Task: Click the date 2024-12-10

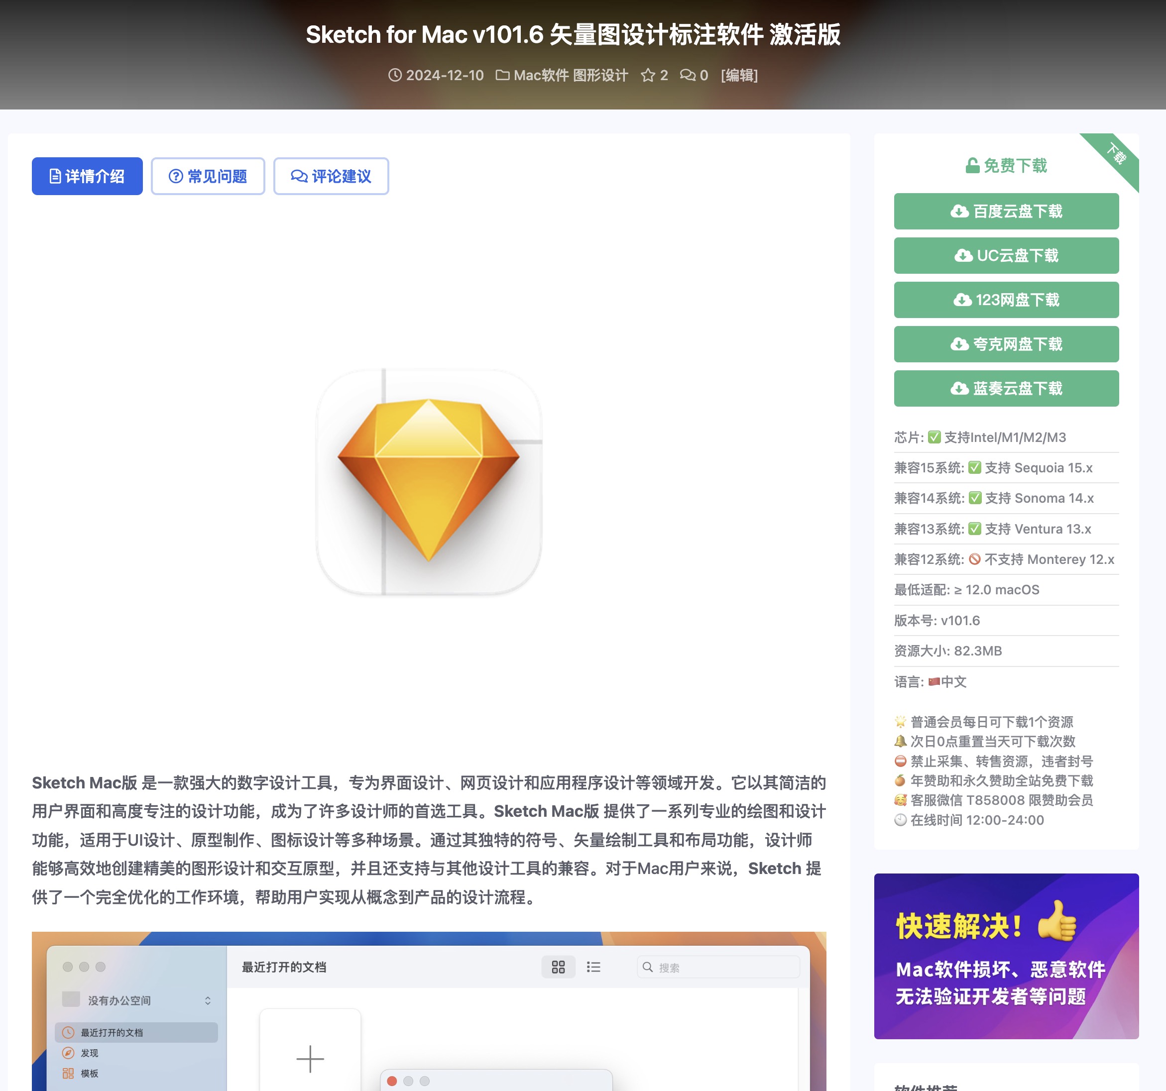Action: 445,75
